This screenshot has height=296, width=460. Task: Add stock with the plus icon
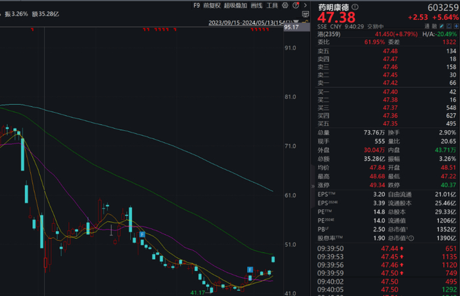456,26
